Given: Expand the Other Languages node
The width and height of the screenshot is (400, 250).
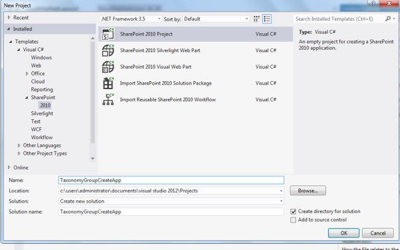Looking at the screenshot, I should point(19,146).
